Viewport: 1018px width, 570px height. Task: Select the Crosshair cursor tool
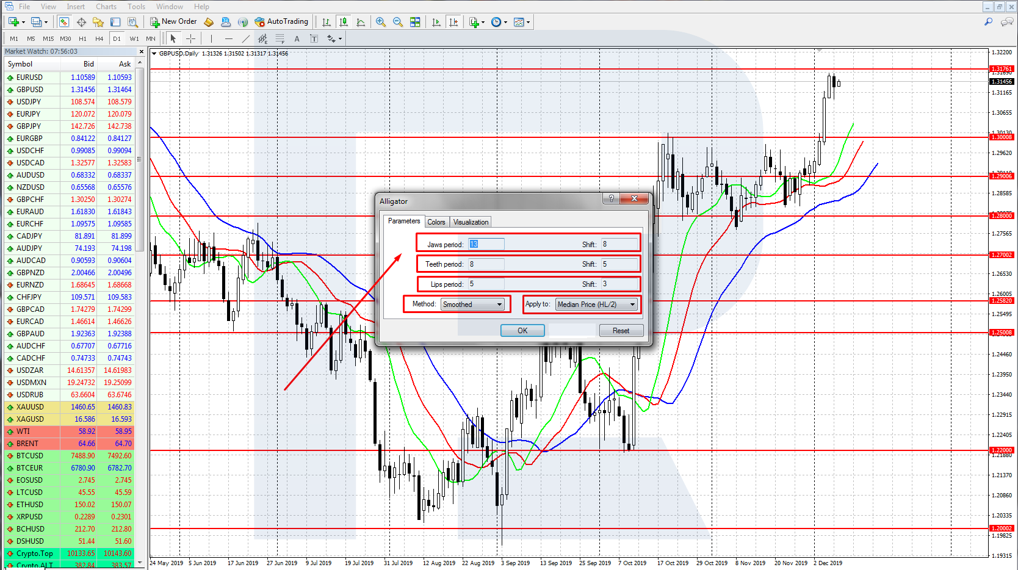190,38
